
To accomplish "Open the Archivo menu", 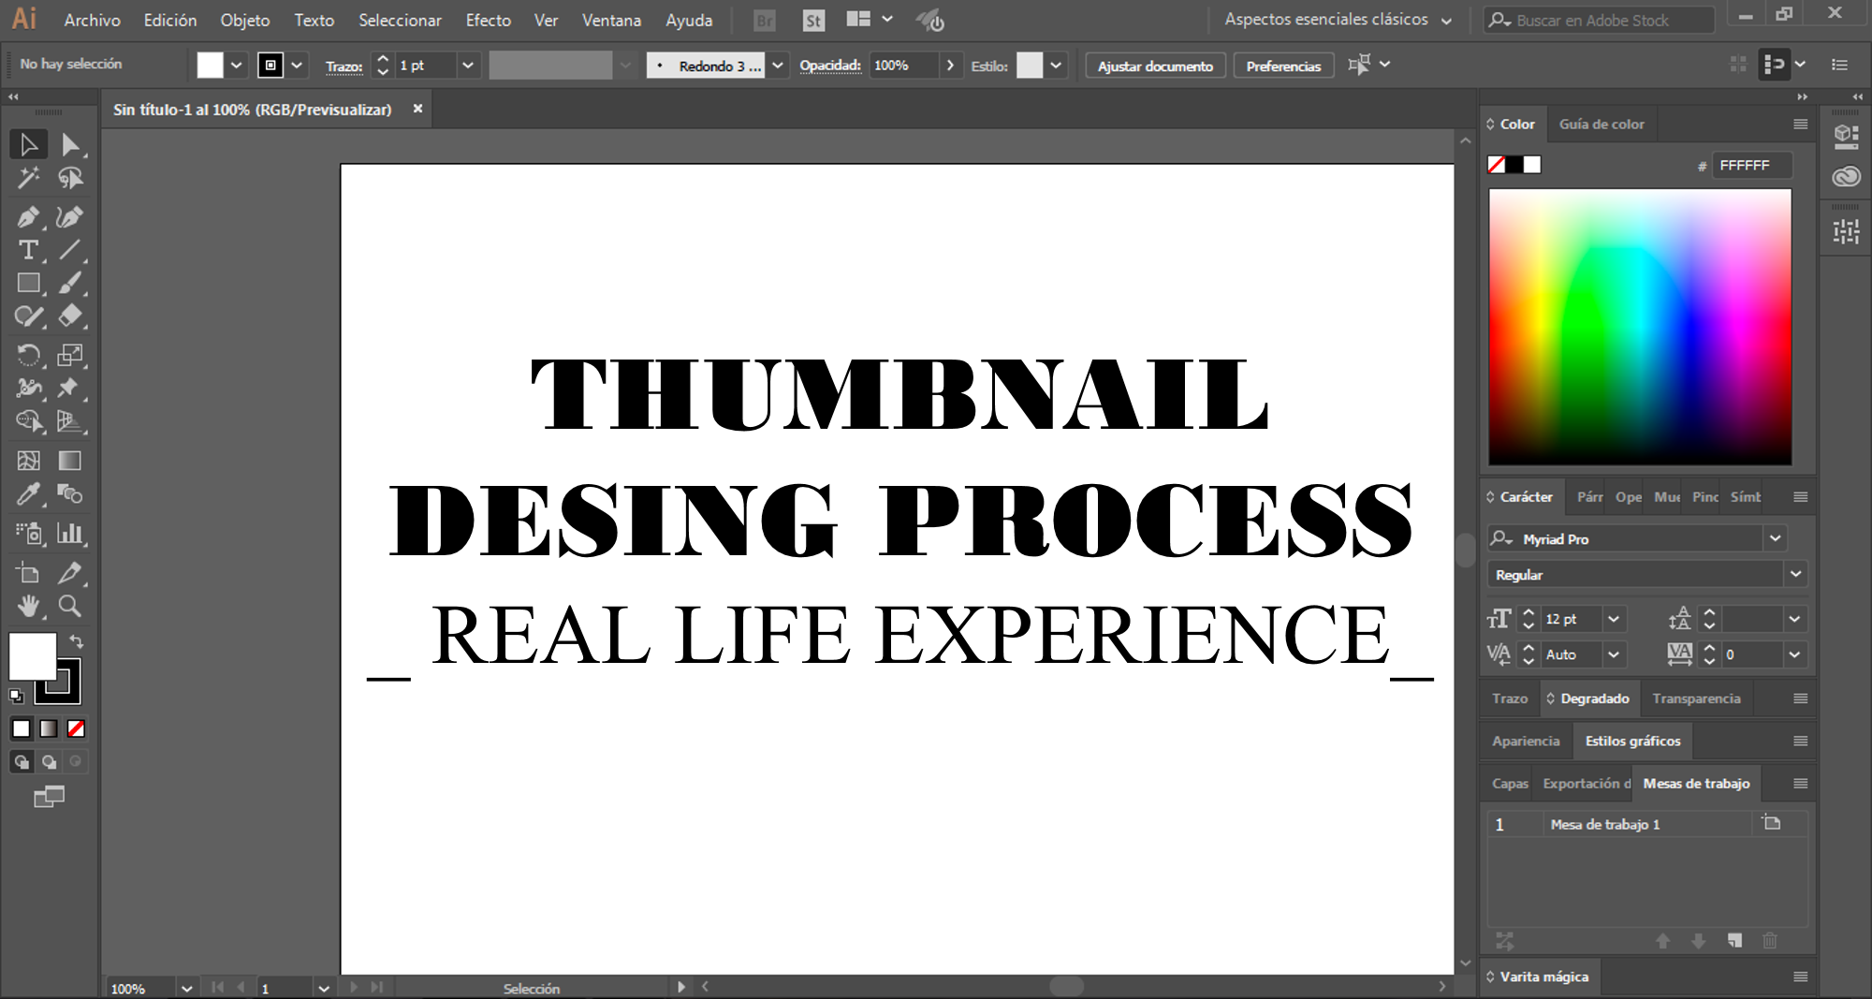I will [92, 20].
